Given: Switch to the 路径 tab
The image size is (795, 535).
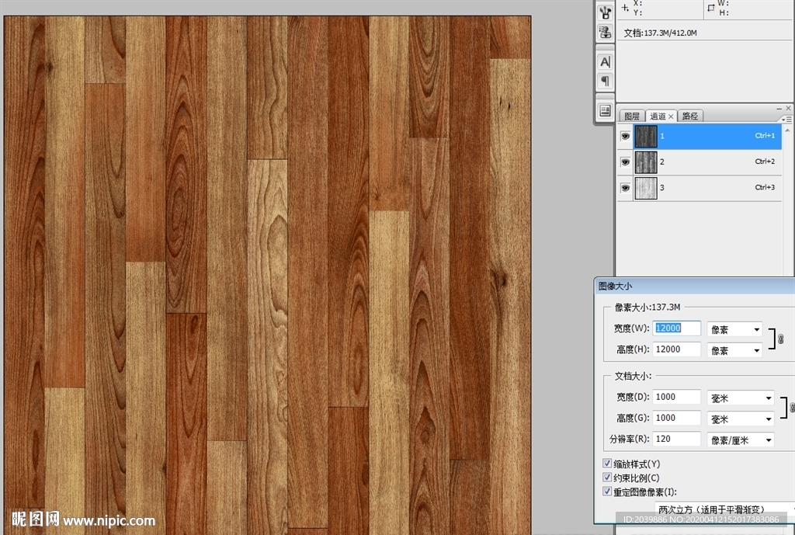Looking at the screenshot, I should coord(689,116).
